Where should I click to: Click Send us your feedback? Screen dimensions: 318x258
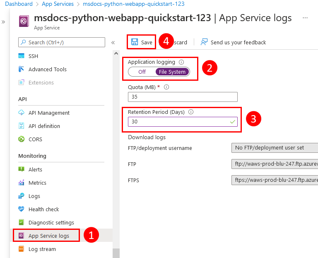(x=233, y=42)
